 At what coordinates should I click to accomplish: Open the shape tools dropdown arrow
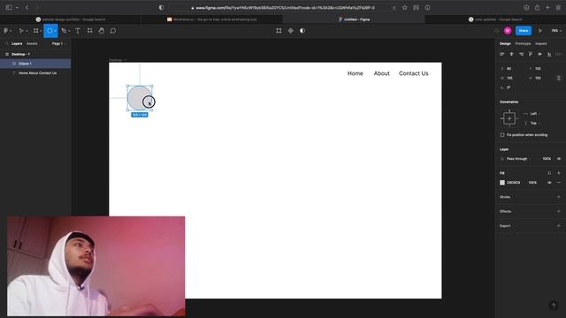pos(55,31)
